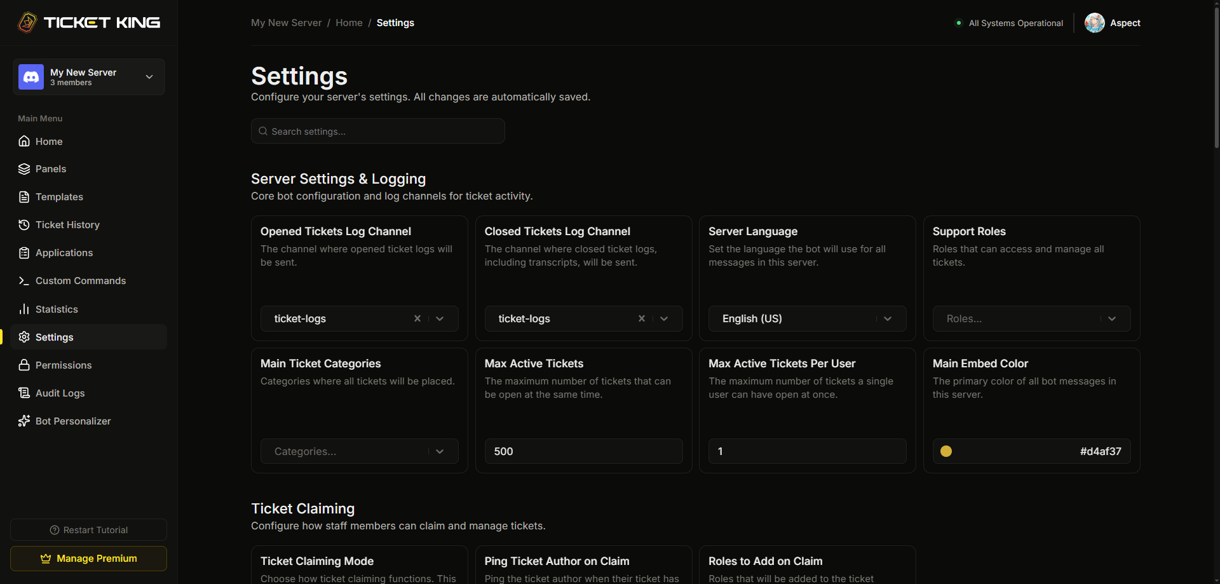Click the Custom Commands terminal icon
The height and width of the screenshot is (584, 1220).
[x=24, y=281]
